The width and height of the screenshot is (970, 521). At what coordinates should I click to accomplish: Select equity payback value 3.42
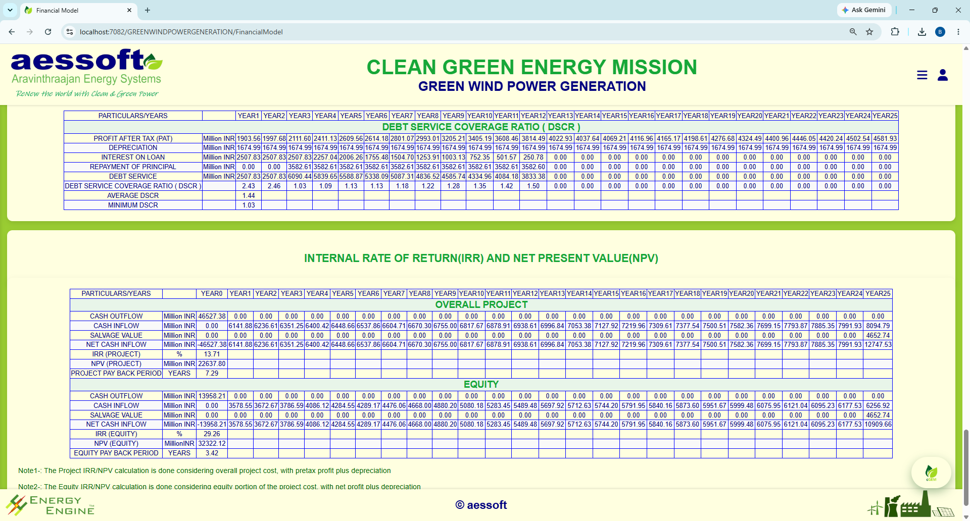coord(212,453)
